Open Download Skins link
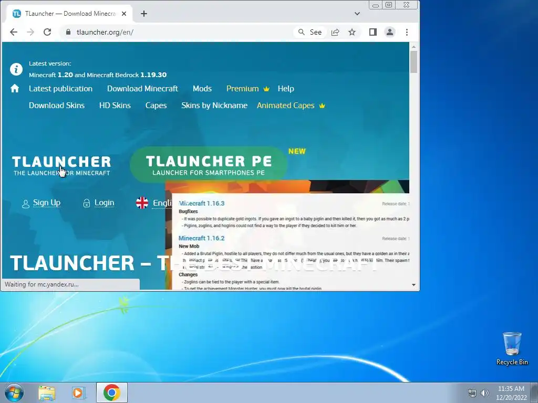The image size is (538, 403). pyautogui.click(x=57, y=105)
